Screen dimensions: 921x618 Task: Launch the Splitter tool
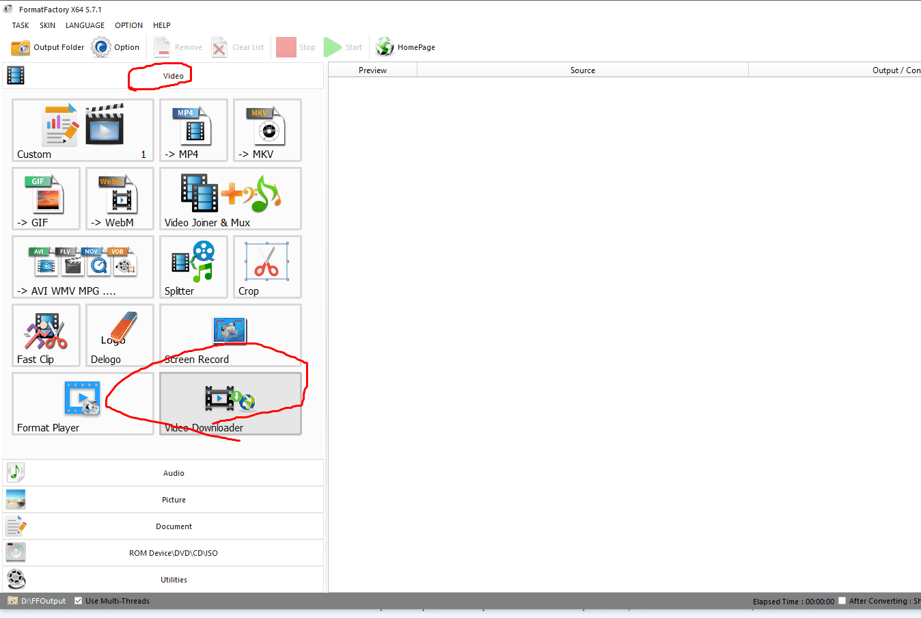click(x=193, y=267)
